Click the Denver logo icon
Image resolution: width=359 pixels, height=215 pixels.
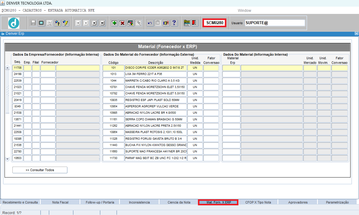(14, 23)
